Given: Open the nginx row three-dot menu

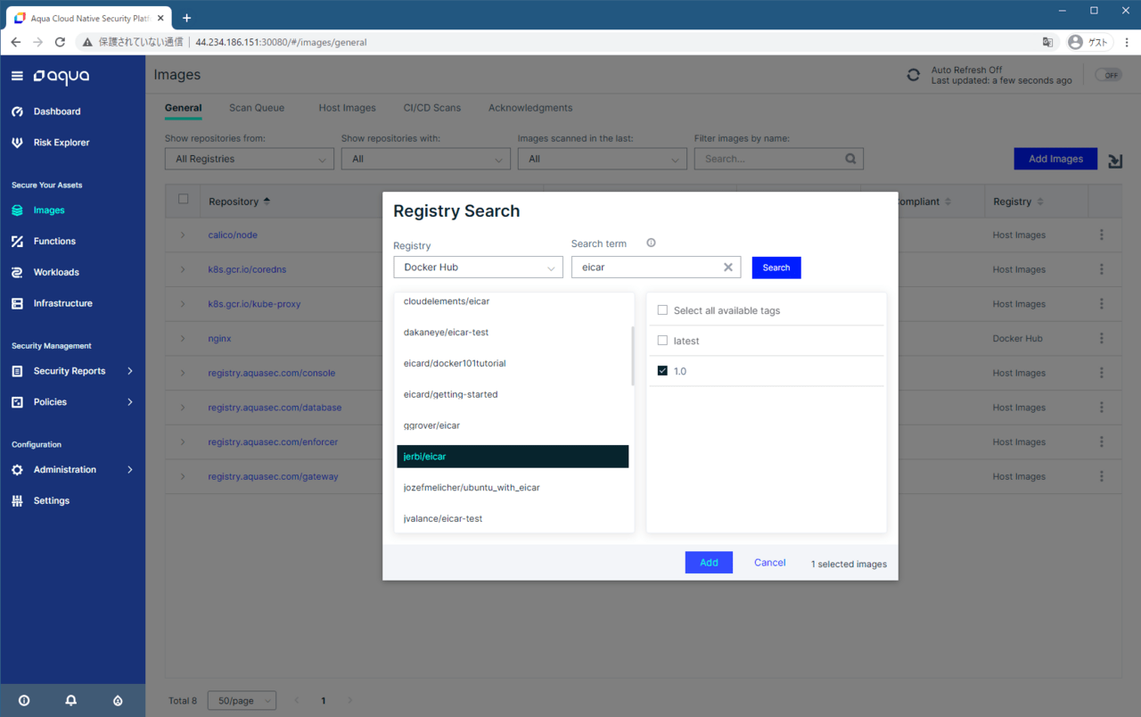Looking at the screenshot, I should 1102,339.
